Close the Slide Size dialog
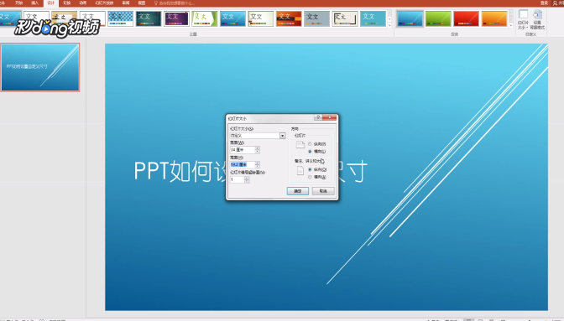 coord(330,117)
